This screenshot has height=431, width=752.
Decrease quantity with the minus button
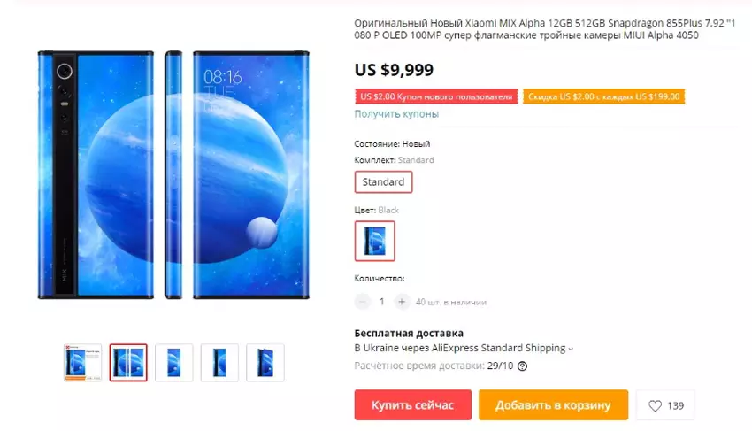pyautogui.click(x=363, y=302)
